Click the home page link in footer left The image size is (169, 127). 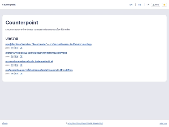click(5, 123)
